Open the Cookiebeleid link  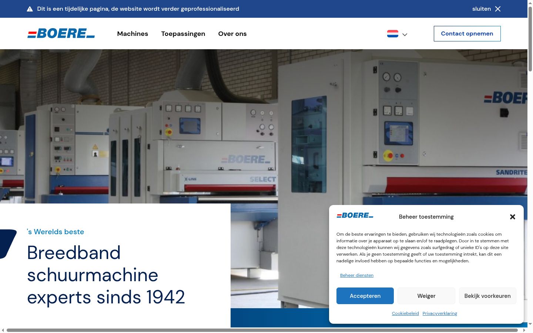pyautogui.click(x=405, y=313)
